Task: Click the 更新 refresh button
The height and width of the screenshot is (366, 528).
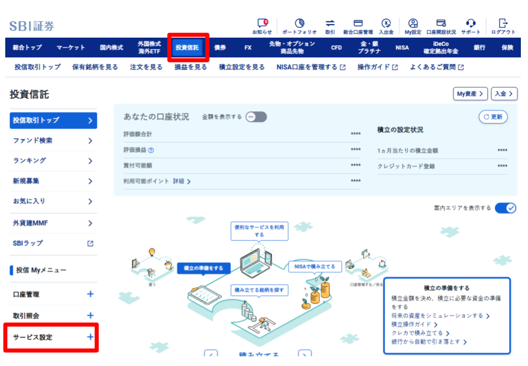Action: 493,117
